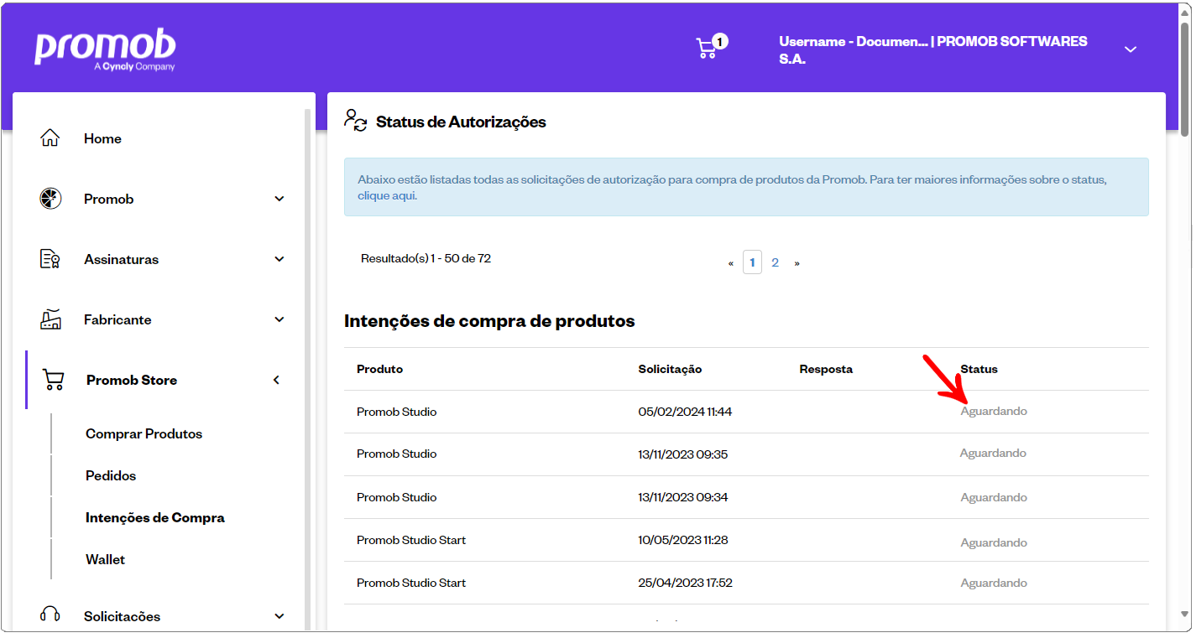
Task: Click the Promob logo in header
Action: [x=105, y=50]
